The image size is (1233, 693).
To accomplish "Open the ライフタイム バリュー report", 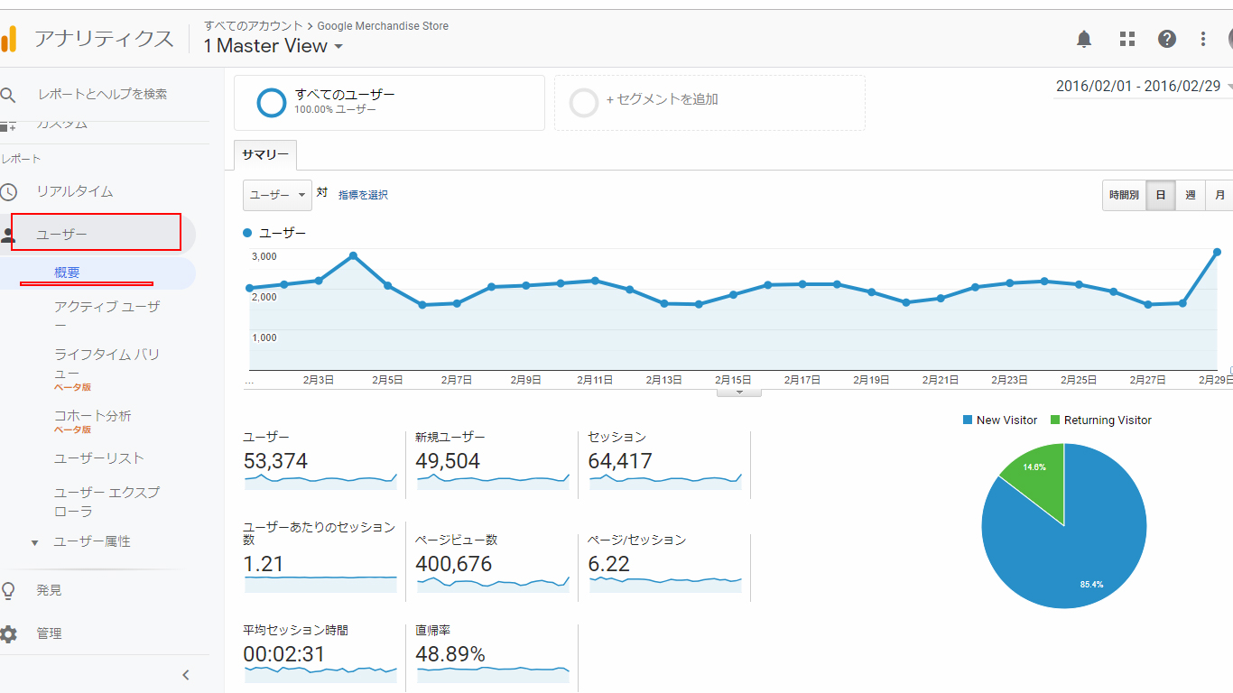I will point(107,364).
